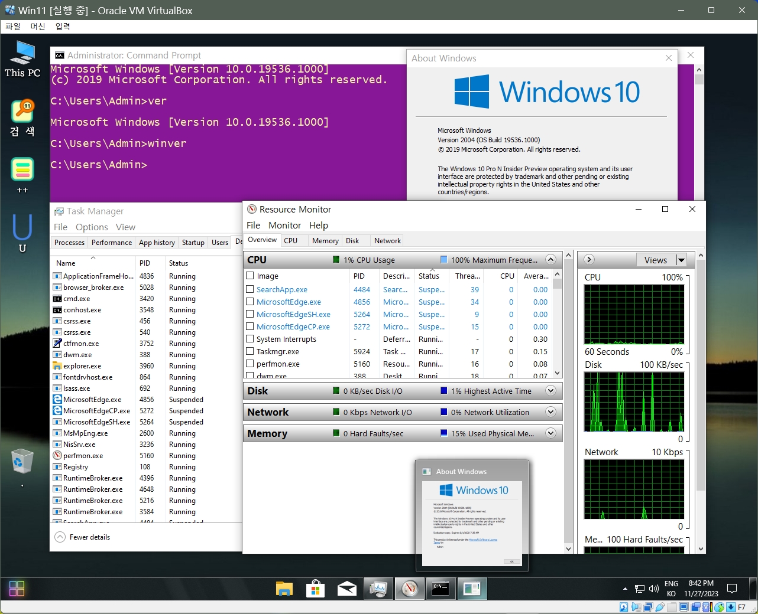Select the explorer.exe icon in Task Manager
This screenshot has width=758, height=614.
[57, 366]
